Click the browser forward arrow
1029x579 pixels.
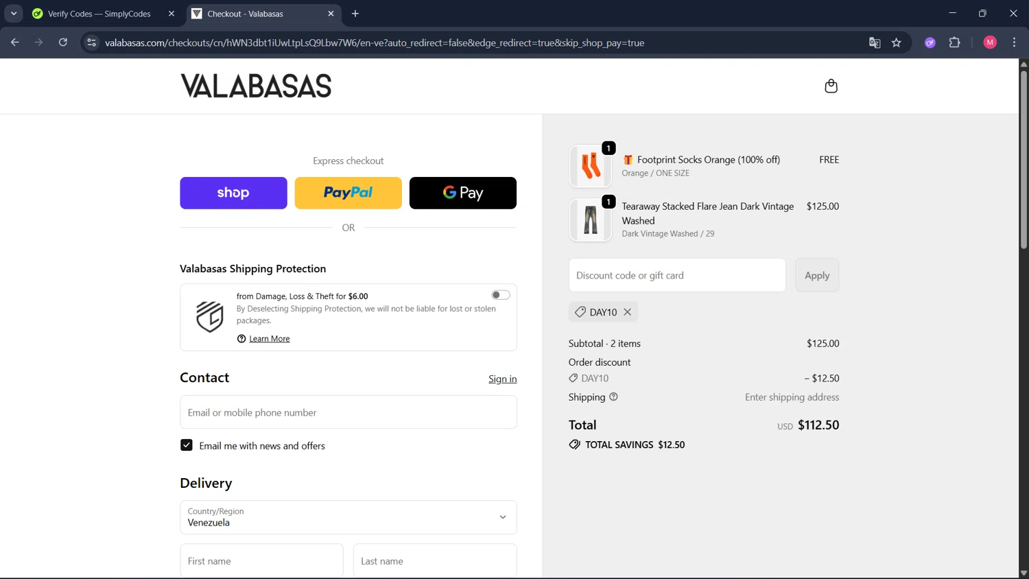38,43
